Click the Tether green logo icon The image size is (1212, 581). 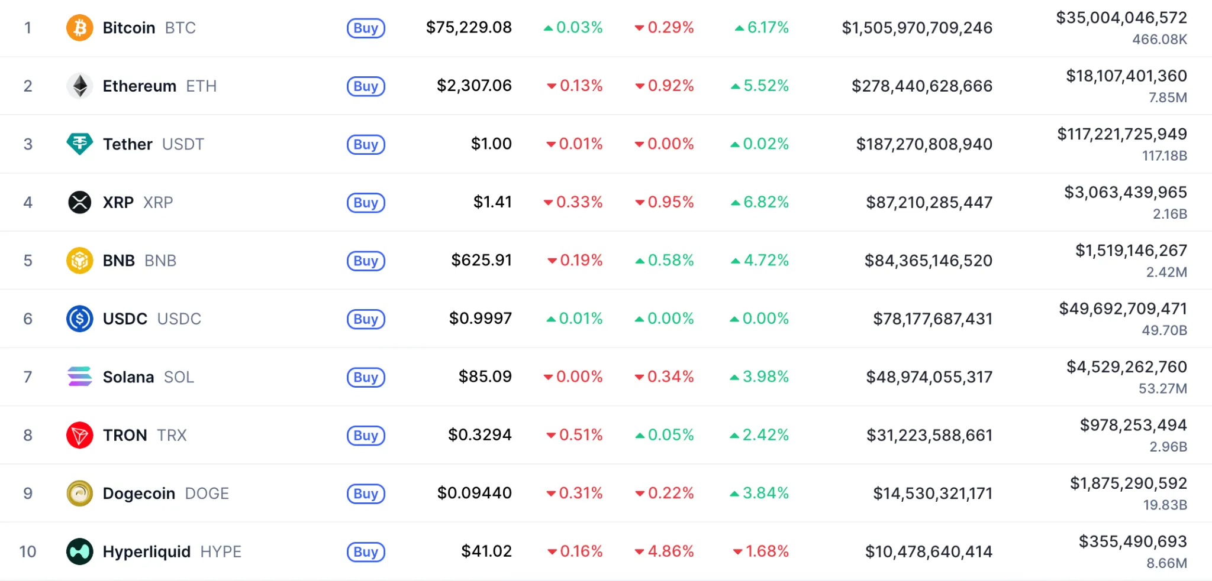pos(79,144)
